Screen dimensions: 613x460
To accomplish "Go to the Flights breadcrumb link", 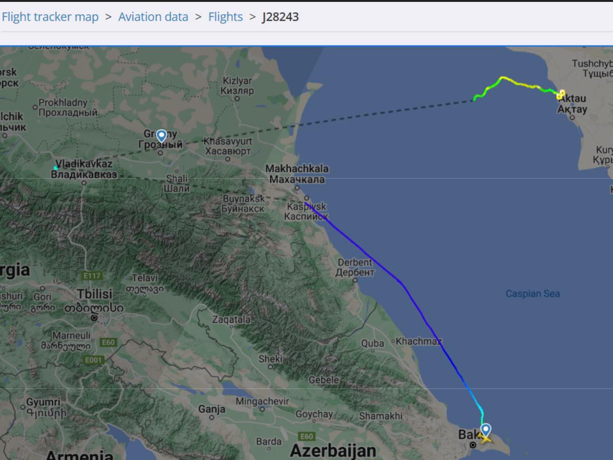I will click(226, 17).
